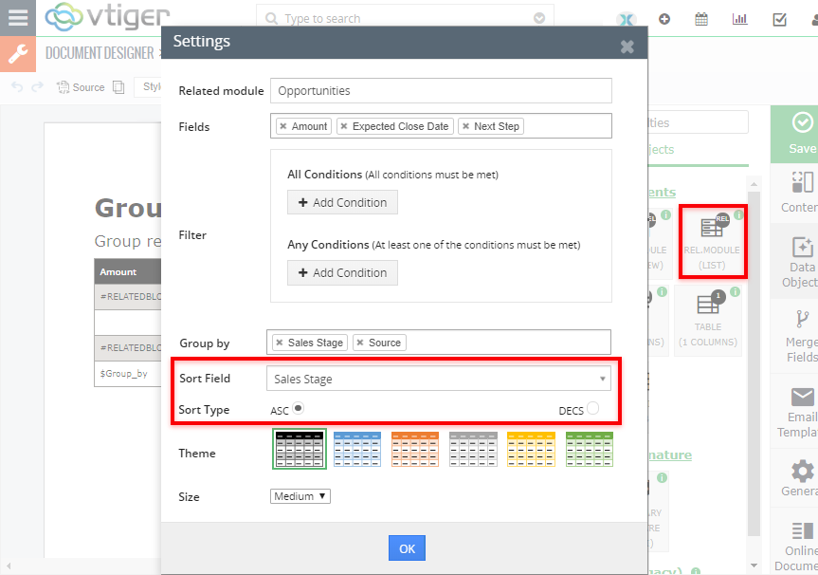
Task: Click the vtiger logo
Action: pyautogui.click(x=107, y=16)
